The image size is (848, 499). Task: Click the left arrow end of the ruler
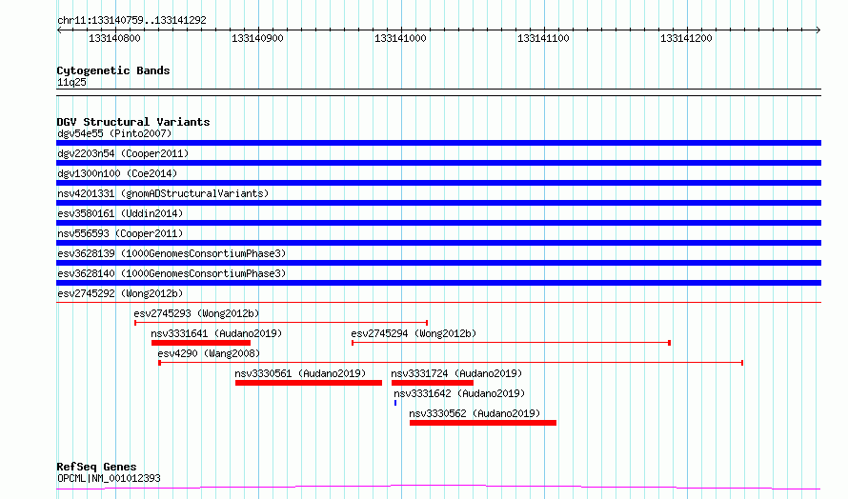pyautogui.click(x=59, y=30)
